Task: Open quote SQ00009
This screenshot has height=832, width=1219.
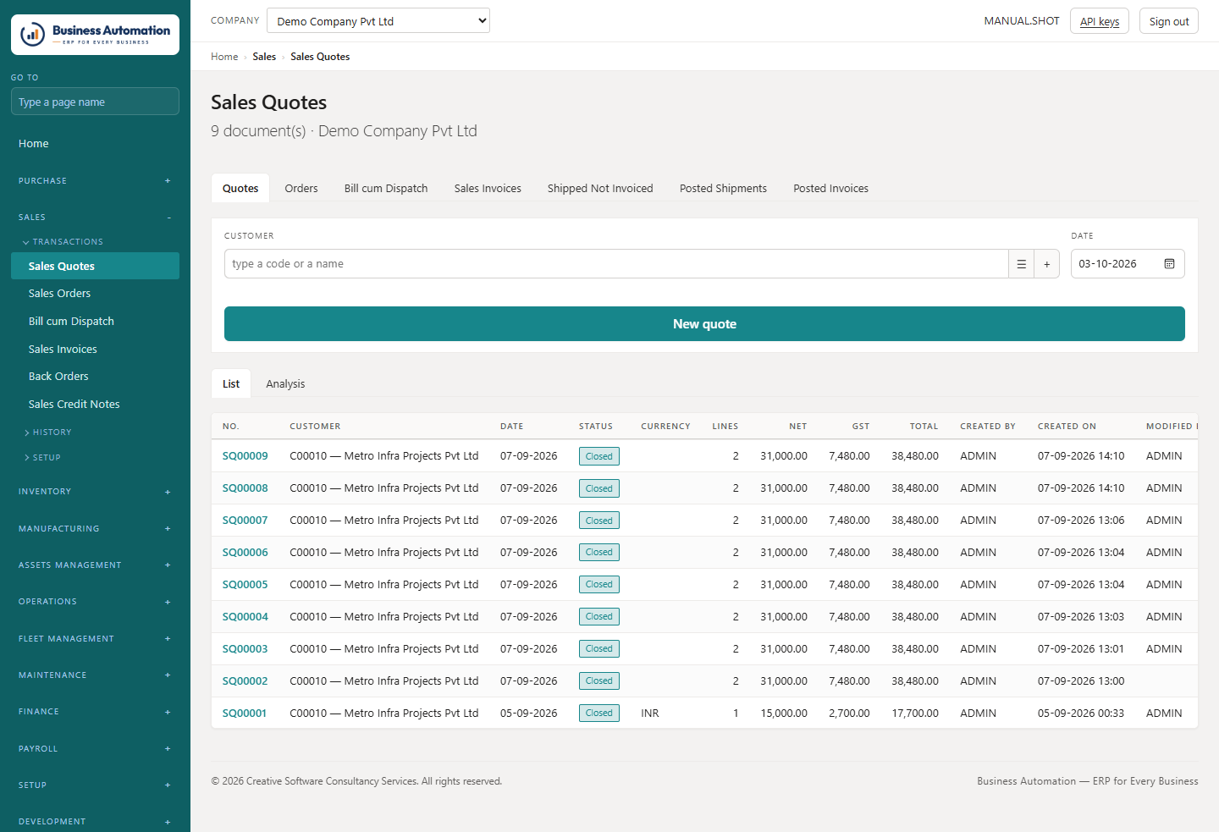Action: click(245, 456)
